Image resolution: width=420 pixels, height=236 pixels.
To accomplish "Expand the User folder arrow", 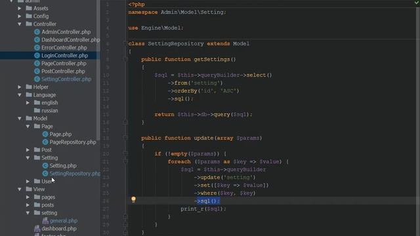I will tap(28, 182).
